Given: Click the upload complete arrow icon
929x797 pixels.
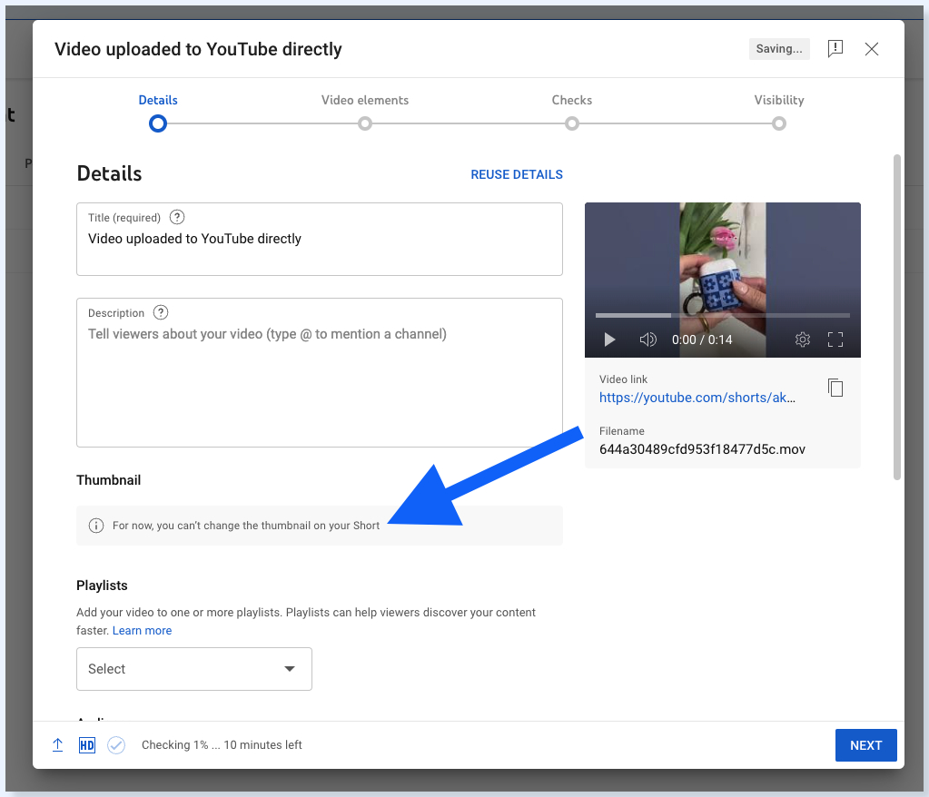Looking at the screenshot, I should [x=57, y=745].
